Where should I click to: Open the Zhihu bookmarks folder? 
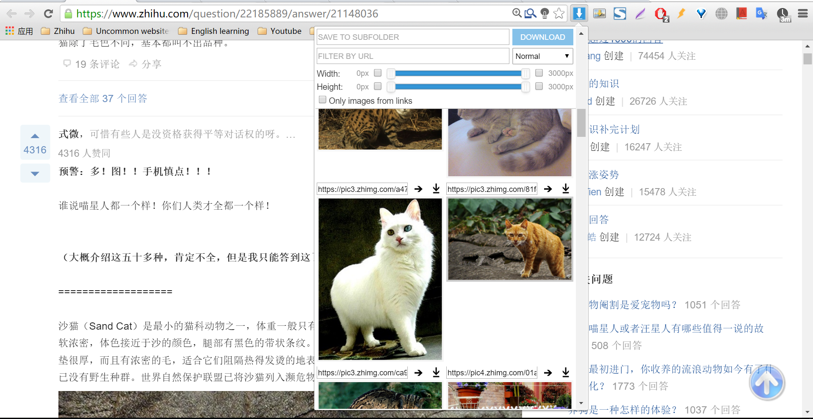pos(58,31)
